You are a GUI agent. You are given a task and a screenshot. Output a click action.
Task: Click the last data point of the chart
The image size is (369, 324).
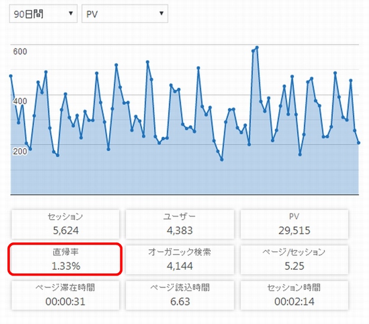[358, 143]
